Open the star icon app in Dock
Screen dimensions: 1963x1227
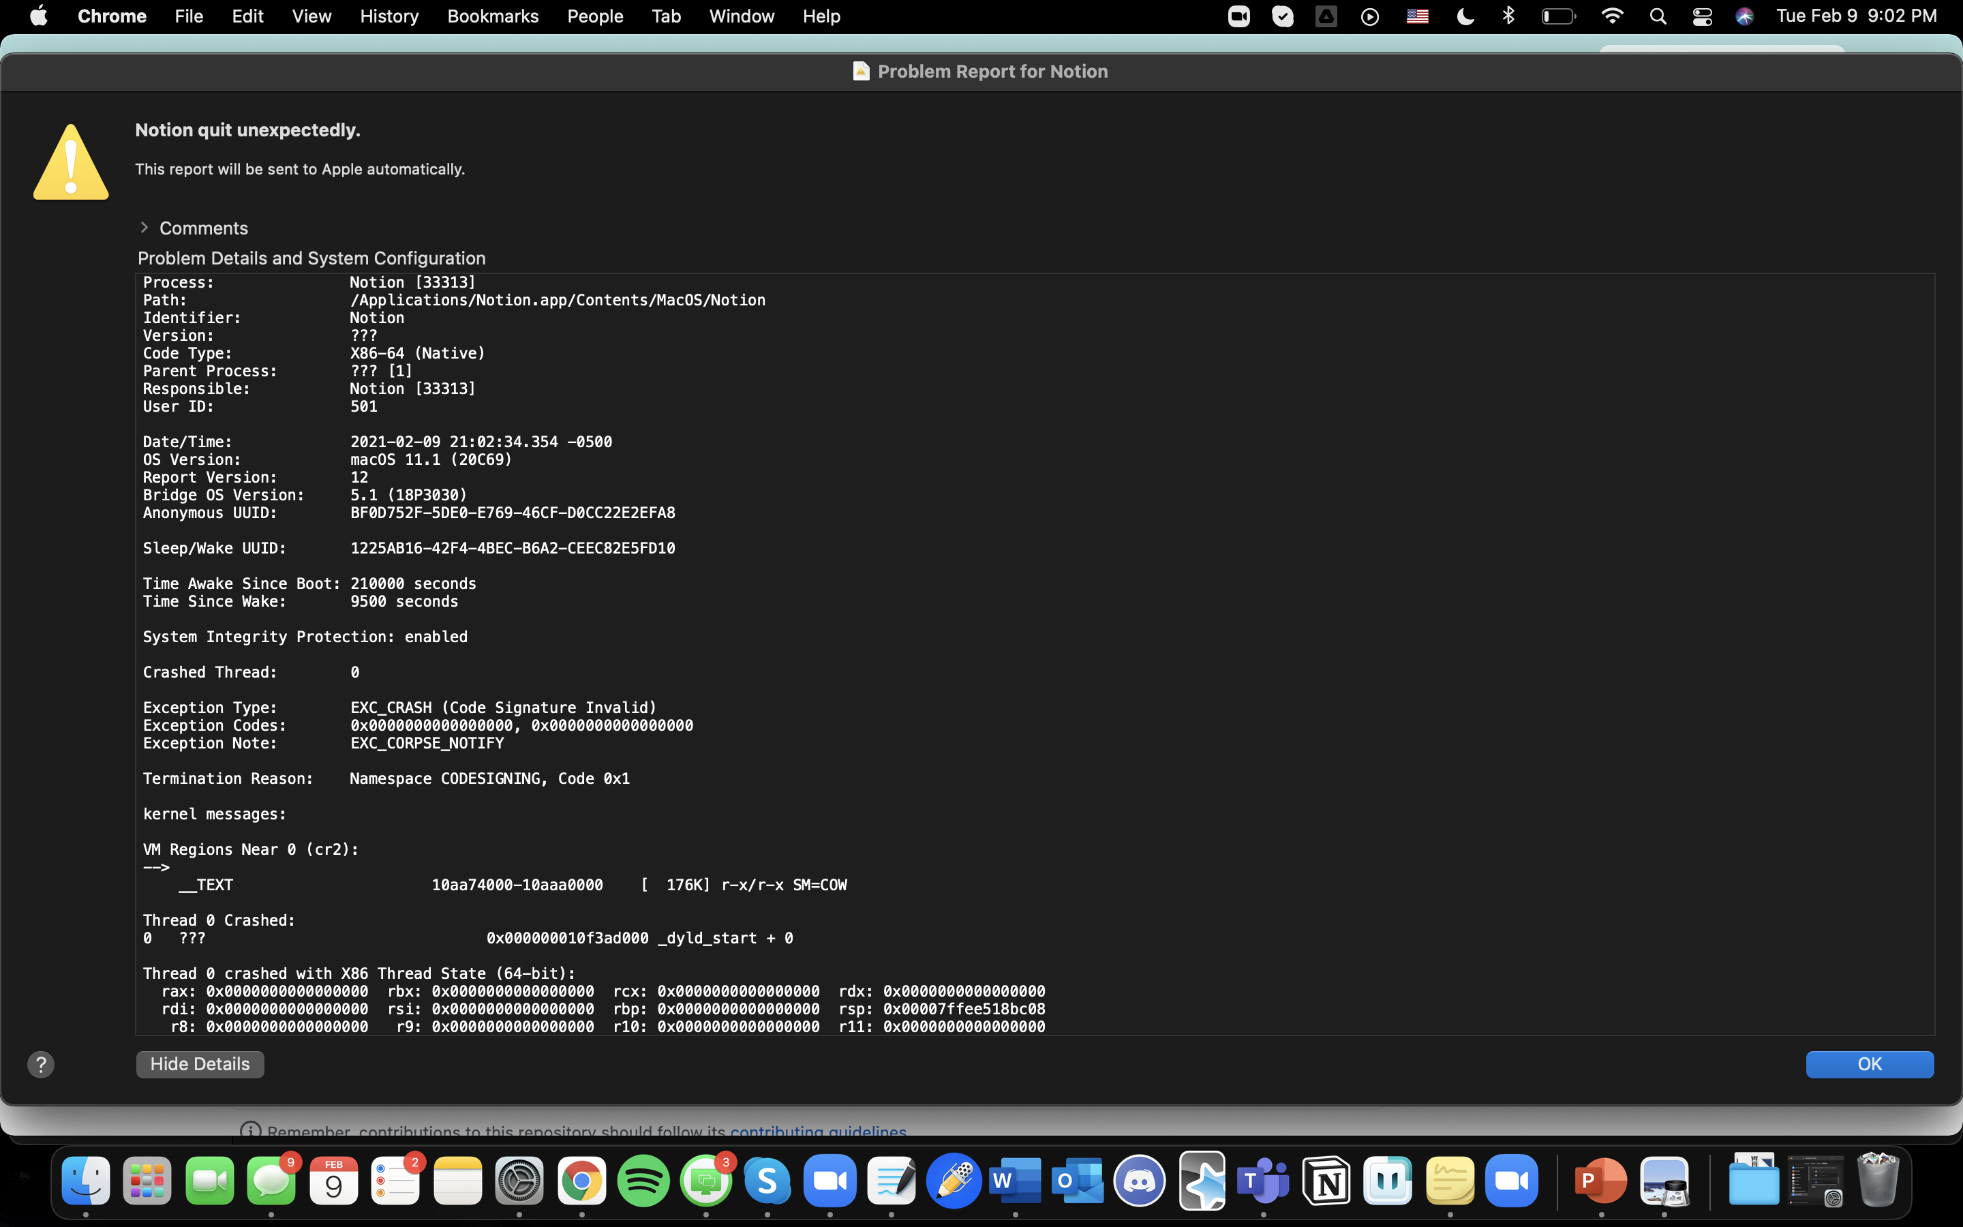click(x=1202, y=1180)
